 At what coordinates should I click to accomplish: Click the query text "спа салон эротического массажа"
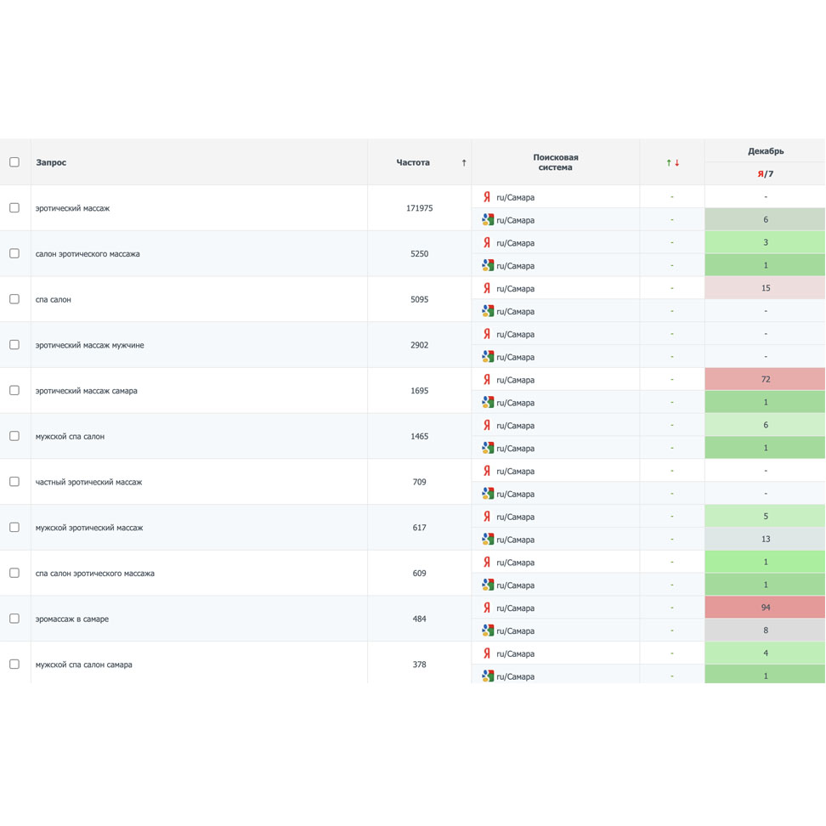coord(95,573)
